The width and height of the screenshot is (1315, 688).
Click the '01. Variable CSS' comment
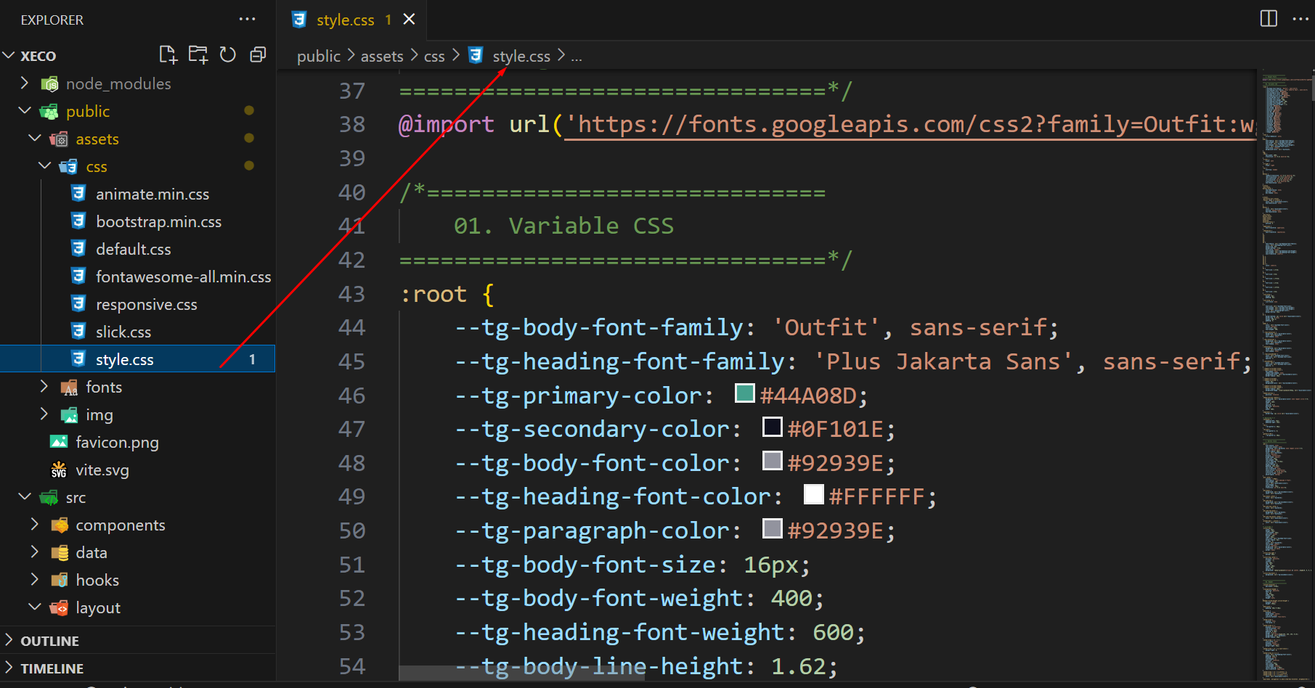[563, 226]
